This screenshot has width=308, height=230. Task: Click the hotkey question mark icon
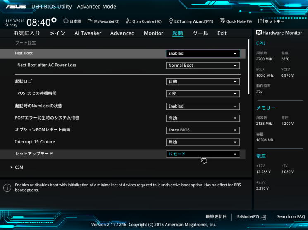261,21
